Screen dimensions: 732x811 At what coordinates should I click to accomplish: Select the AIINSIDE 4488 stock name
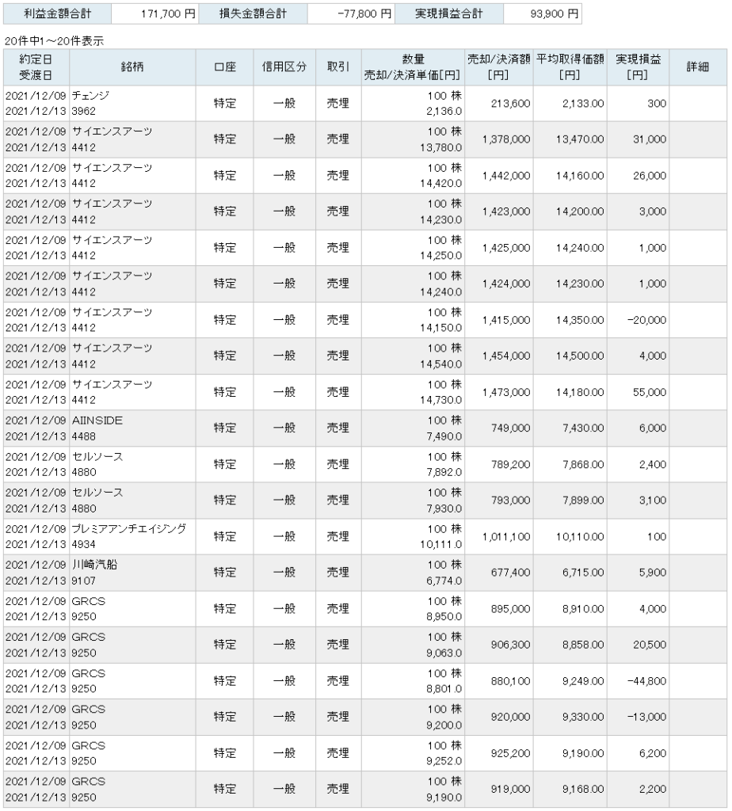(97, 428)
